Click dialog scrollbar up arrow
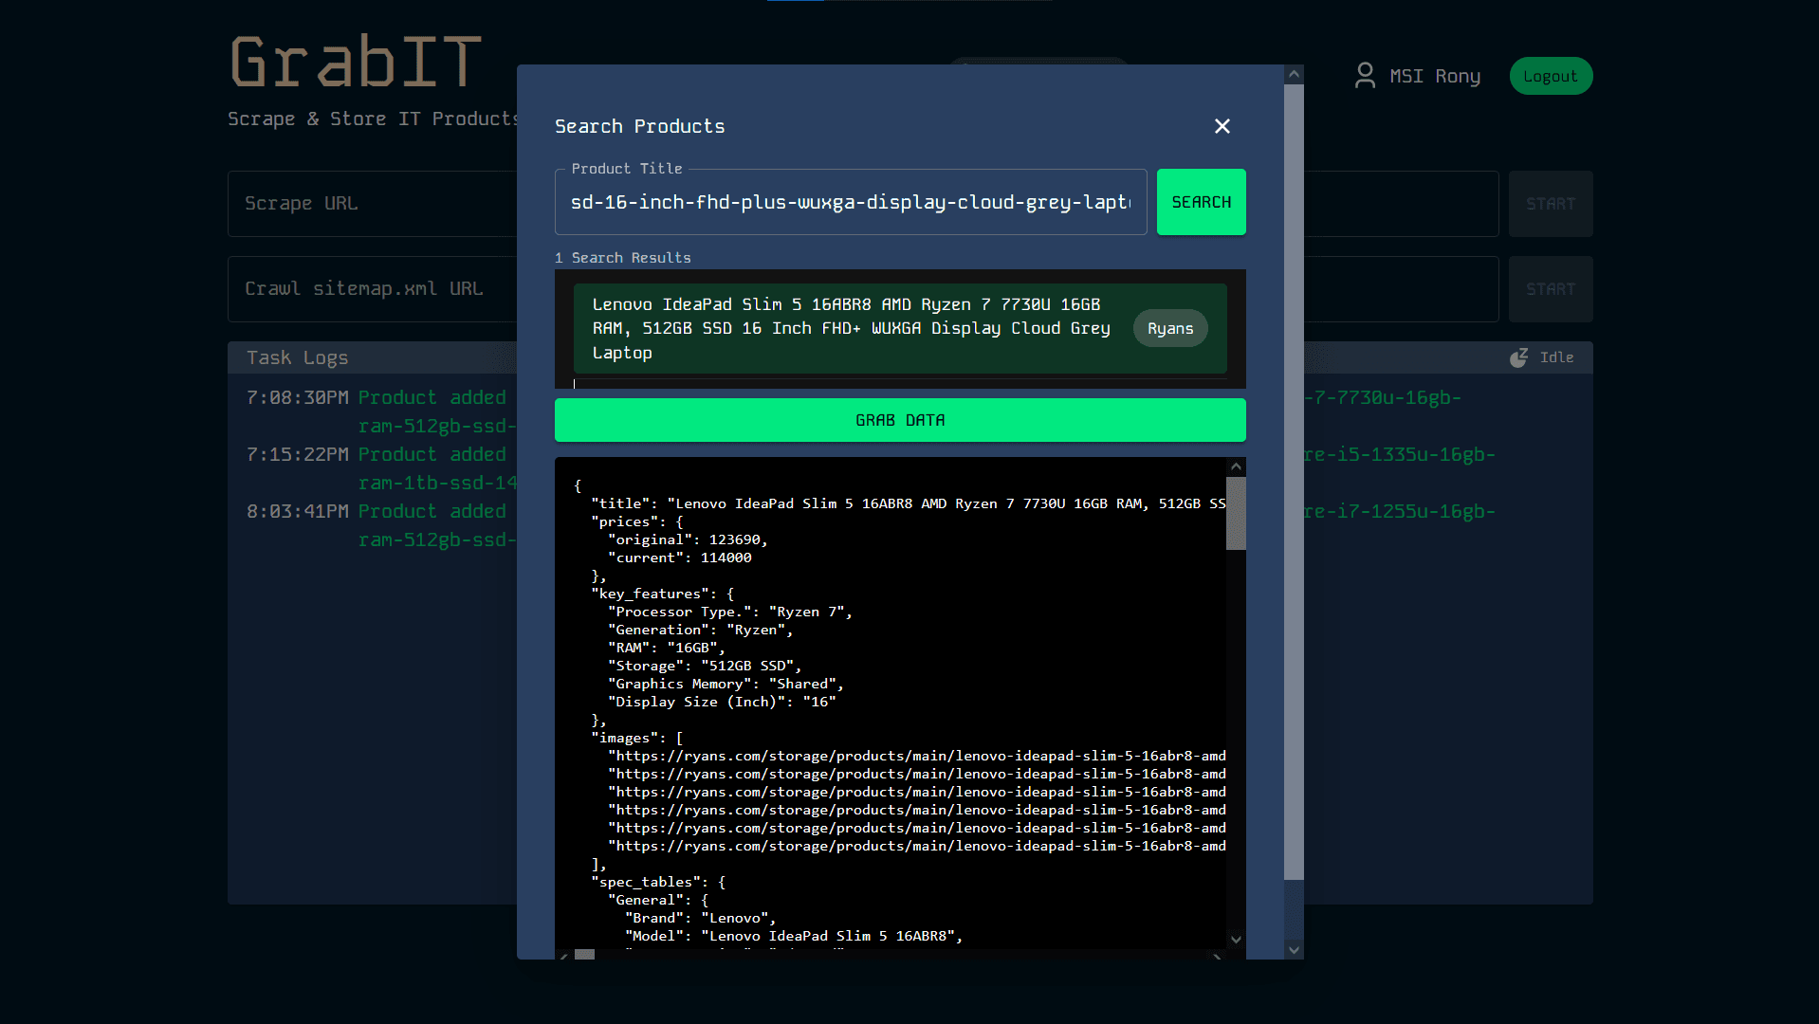Image resolution: width=1819 pixels, height=1024 pixels. (x=1294, y=74)
